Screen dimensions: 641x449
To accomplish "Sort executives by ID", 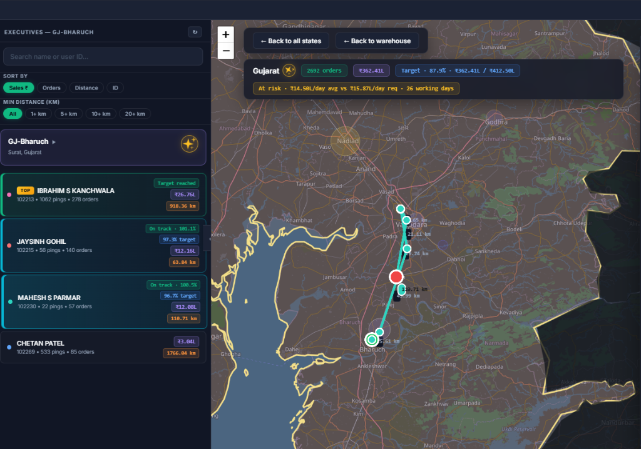I will click(x=115, y=88).
